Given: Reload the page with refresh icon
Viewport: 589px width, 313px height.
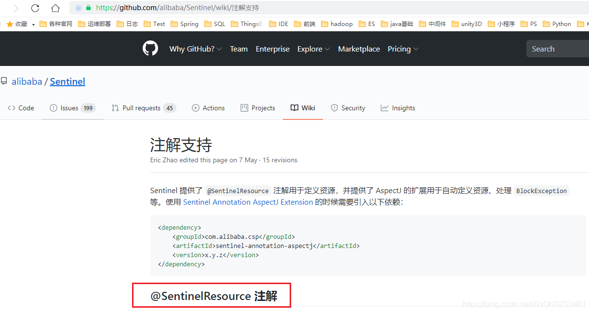Looking at the screenshot, I should [35, 8].
